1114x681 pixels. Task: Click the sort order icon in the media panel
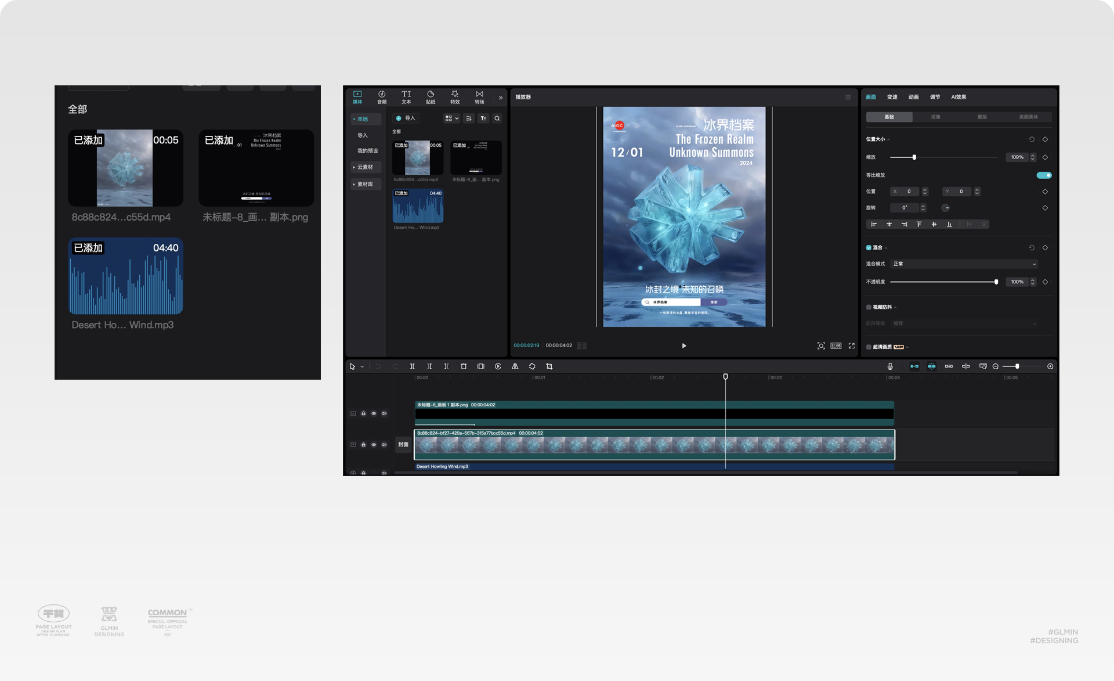tap(469, 118)
